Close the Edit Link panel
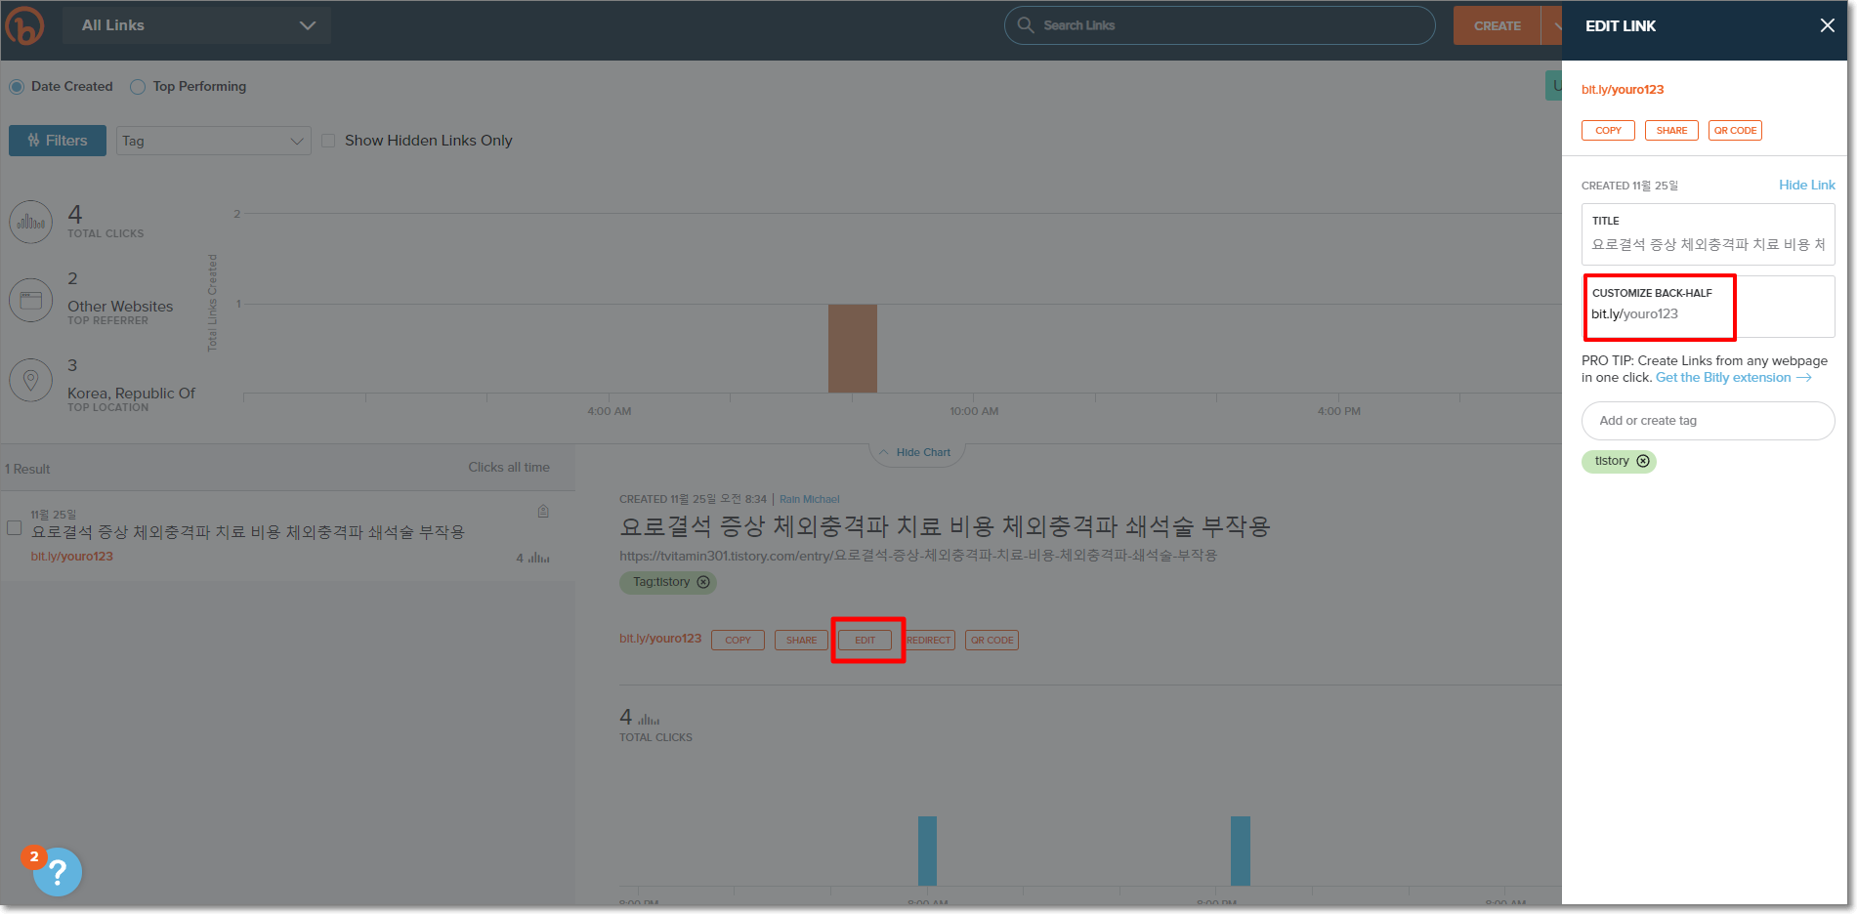This screenshot has height=914, width=1857. pyautogui.click(x=1827, y=25)
